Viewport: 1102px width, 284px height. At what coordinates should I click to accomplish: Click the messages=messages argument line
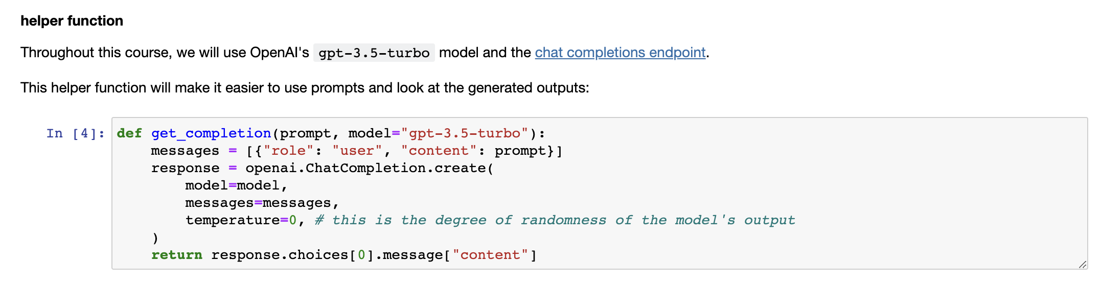(262, 203)
